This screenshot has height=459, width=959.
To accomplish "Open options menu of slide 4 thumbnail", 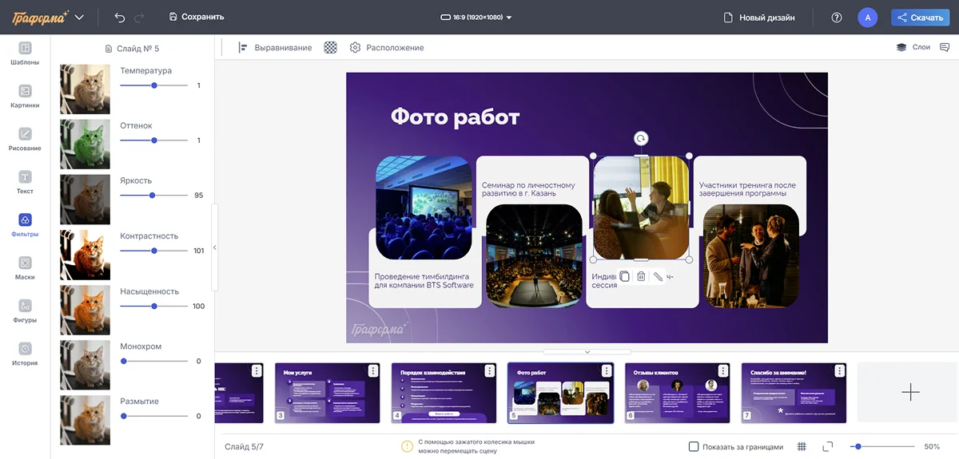I will tap(490, 371).
